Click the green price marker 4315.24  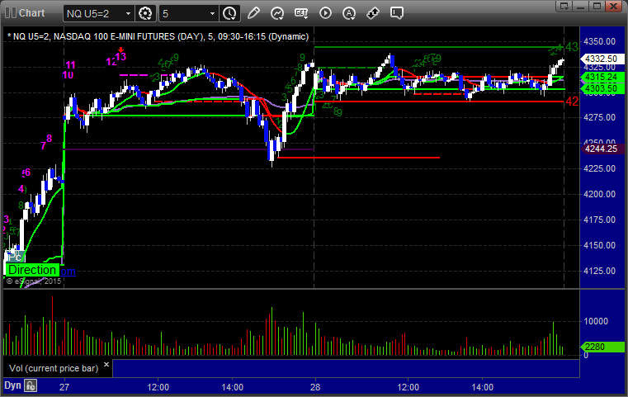coord(601,77)
